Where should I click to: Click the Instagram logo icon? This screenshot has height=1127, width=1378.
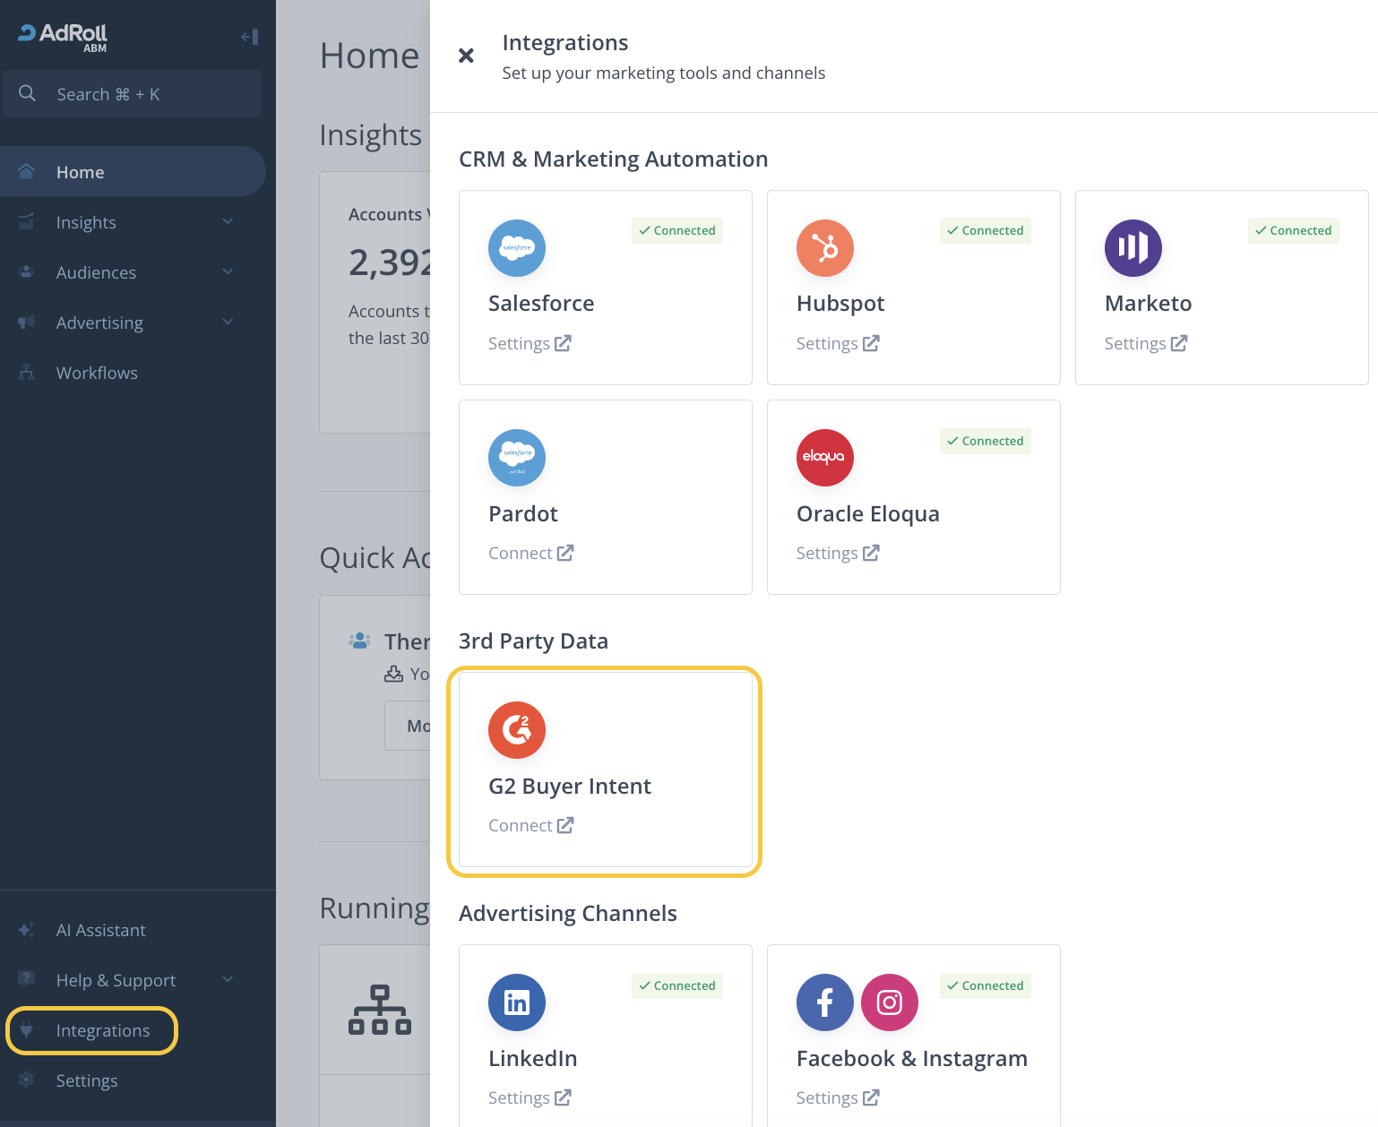tap(889, 1002)
